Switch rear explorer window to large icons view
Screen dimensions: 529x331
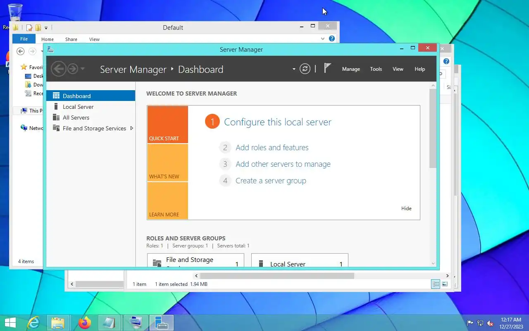[x=445, y=284]
